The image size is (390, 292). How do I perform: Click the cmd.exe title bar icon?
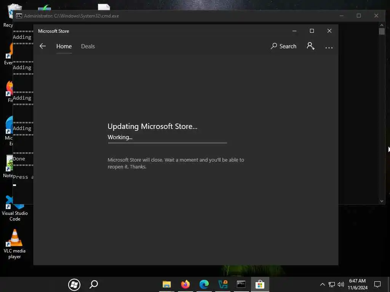coord(19,16)
